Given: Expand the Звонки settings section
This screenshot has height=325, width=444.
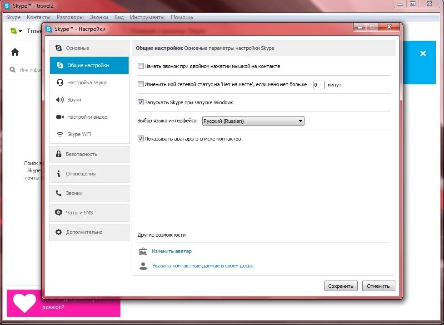Looking at the screenshot, I should pyautogui.click(x=89, y=193).
